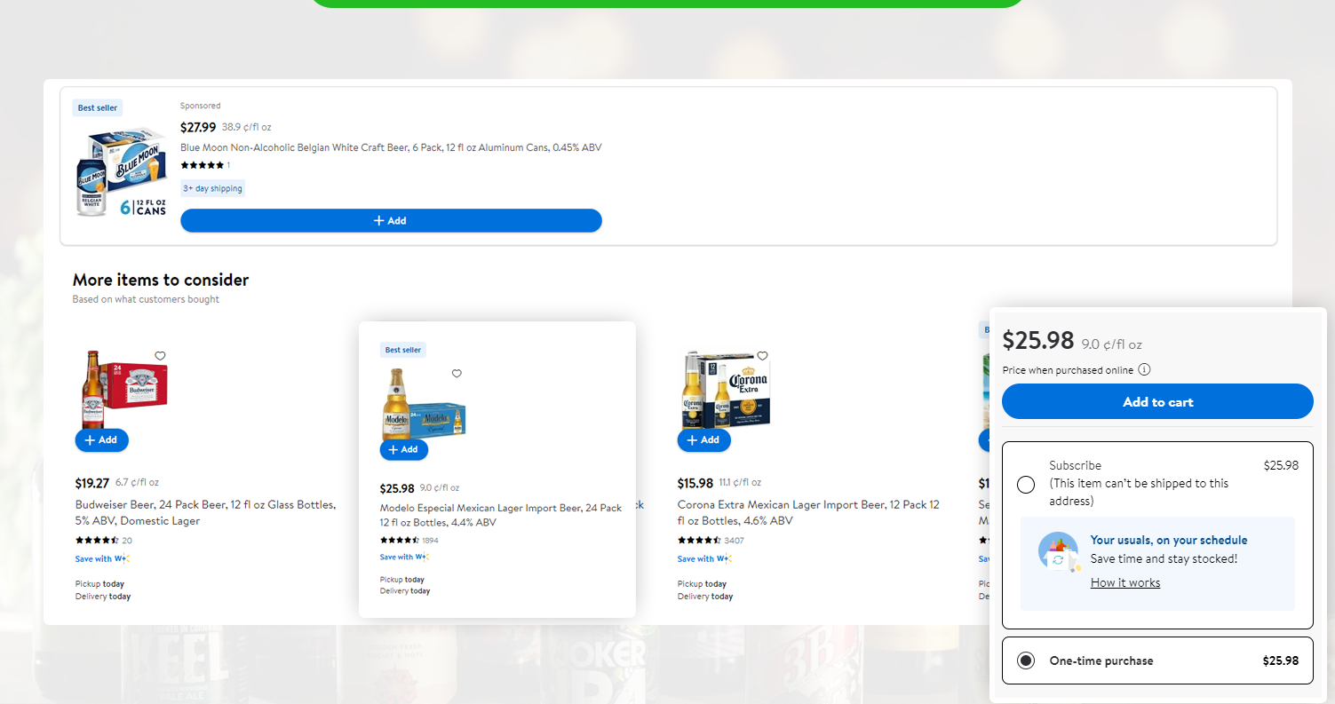The image size is (1335, 704).
Task: Click the Add to cart button
Action: tap(1157, 401)
